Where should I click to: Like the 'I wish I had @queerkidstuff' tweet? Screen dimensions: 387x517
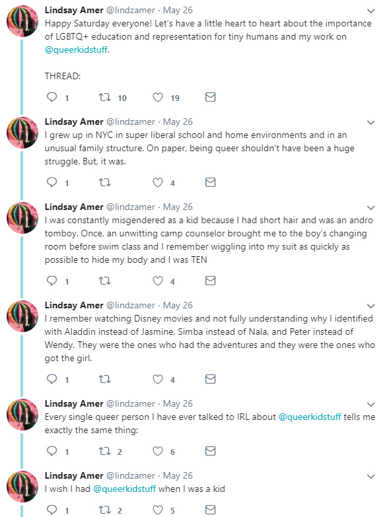[158, 510]
